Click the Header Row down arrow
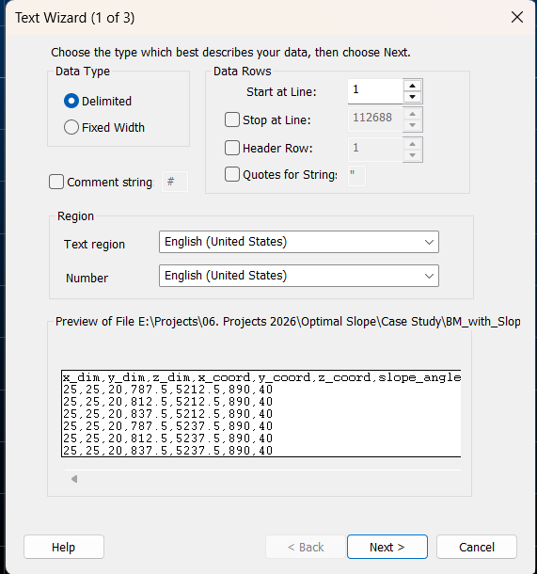 (413, 155)
